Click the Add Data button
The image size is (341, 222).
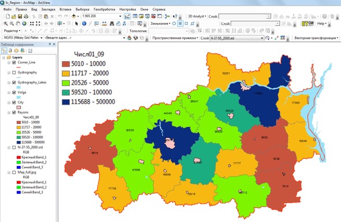coord(74,16)
